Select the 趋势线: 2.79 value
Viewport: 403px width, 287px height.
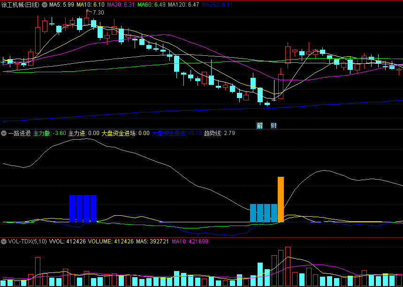219,133
